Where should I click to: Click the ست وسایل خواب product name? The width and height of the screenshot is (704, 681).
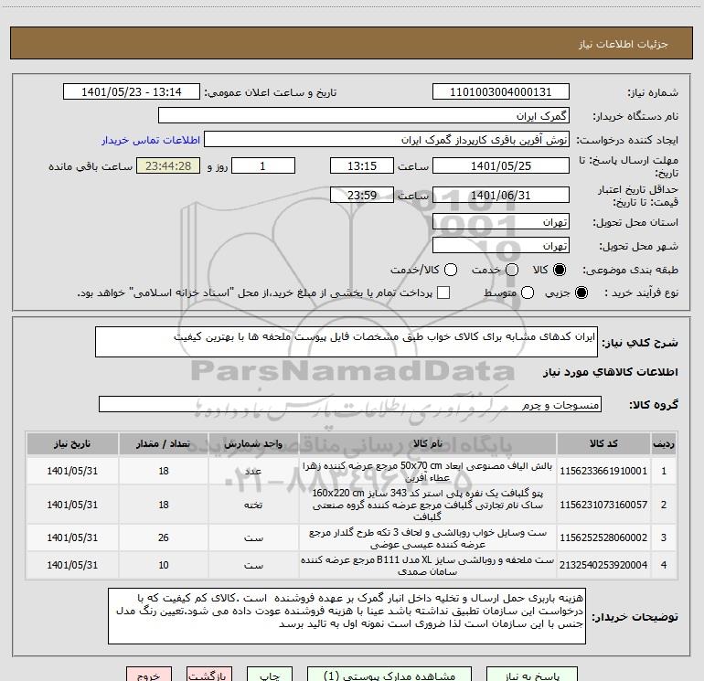point(428,537)
